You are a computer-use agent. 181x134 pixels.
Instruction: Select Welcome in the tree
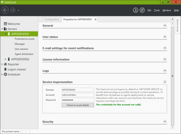tap(14, 24)
